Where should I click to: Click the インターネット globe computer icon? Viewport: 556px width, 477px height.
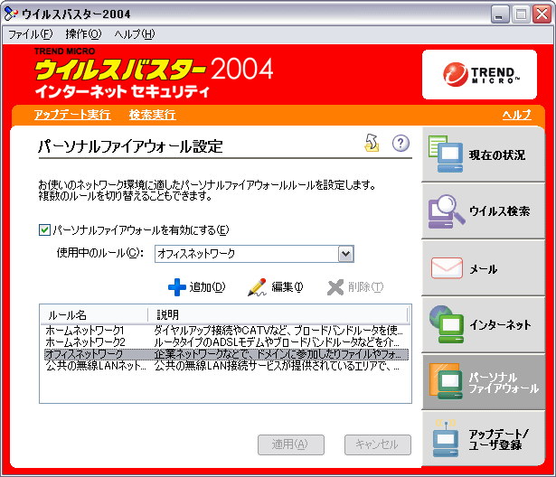(x=446, y=324)
